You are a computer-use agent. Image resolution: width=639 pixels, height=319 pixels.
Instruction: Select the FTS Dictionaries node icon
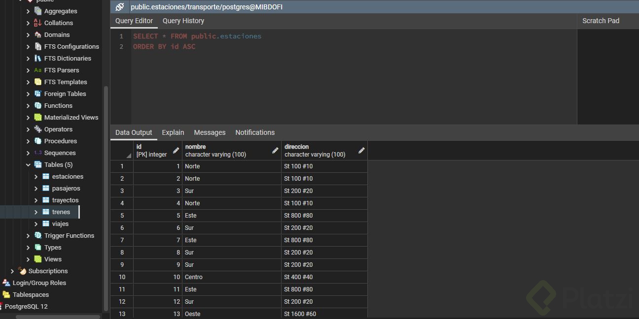pos(38,58)
